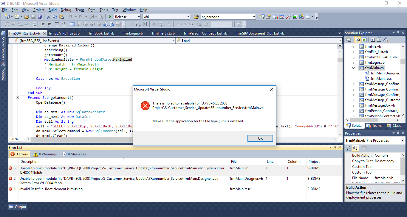
Task: Click OK in the error dialog
Action: 260,138
